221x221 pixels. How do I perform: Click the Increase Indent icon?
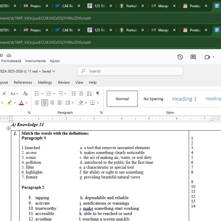click(81, 93)
